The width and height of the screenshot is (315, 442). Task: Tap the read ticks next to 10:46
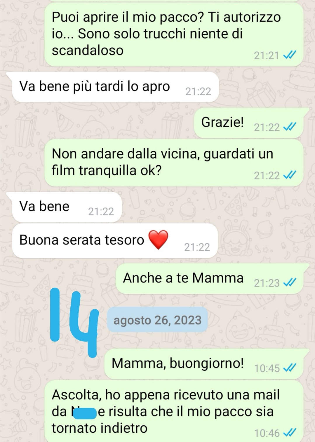(x=290, y=432)
